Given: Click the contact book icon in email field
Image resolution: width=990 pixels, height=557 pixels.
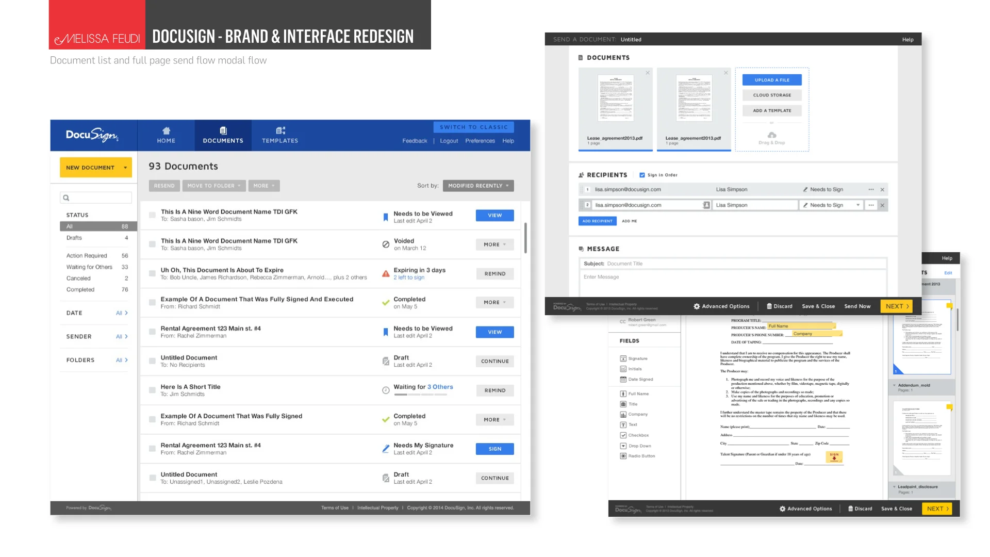Looking at the screenshot, I should tap(706, 205).
